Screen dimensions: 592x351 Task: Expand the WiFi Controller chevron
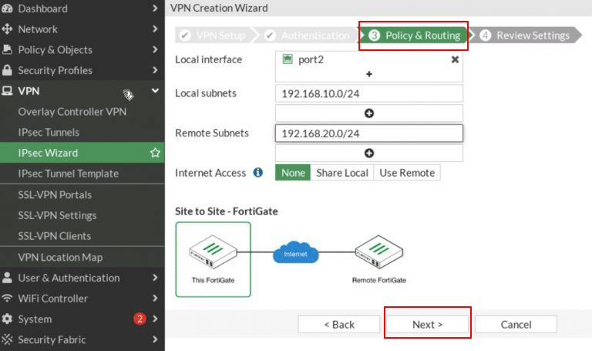pyautogui.click(x=155, y=298)
